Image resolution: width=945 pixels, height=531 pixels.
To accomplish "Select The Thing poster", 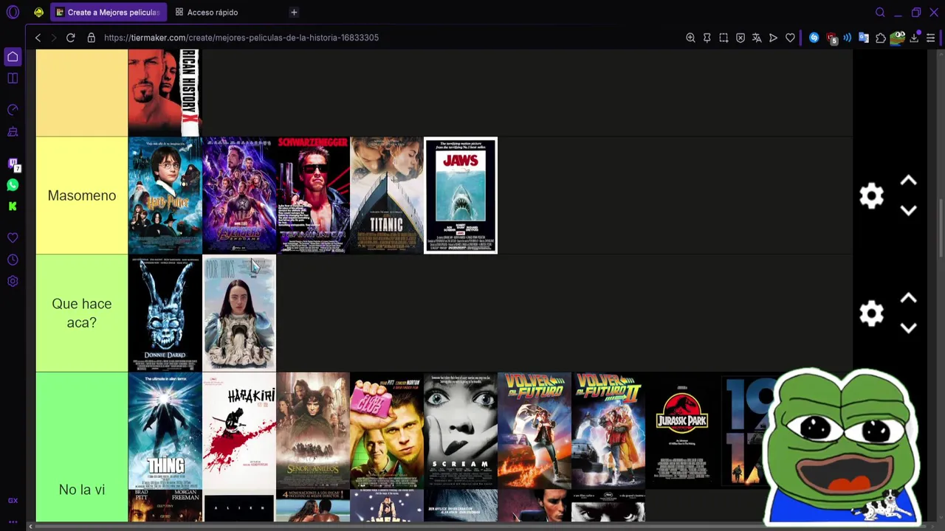I will (x=165, y=431).
